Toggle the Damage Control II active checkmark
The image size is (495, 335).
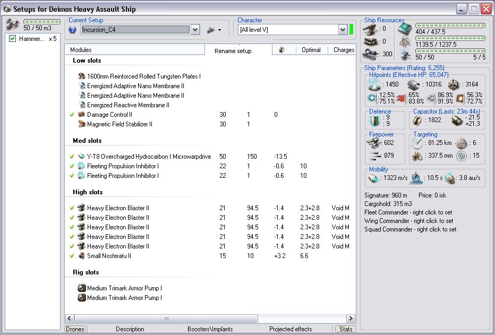pos(72,115)
